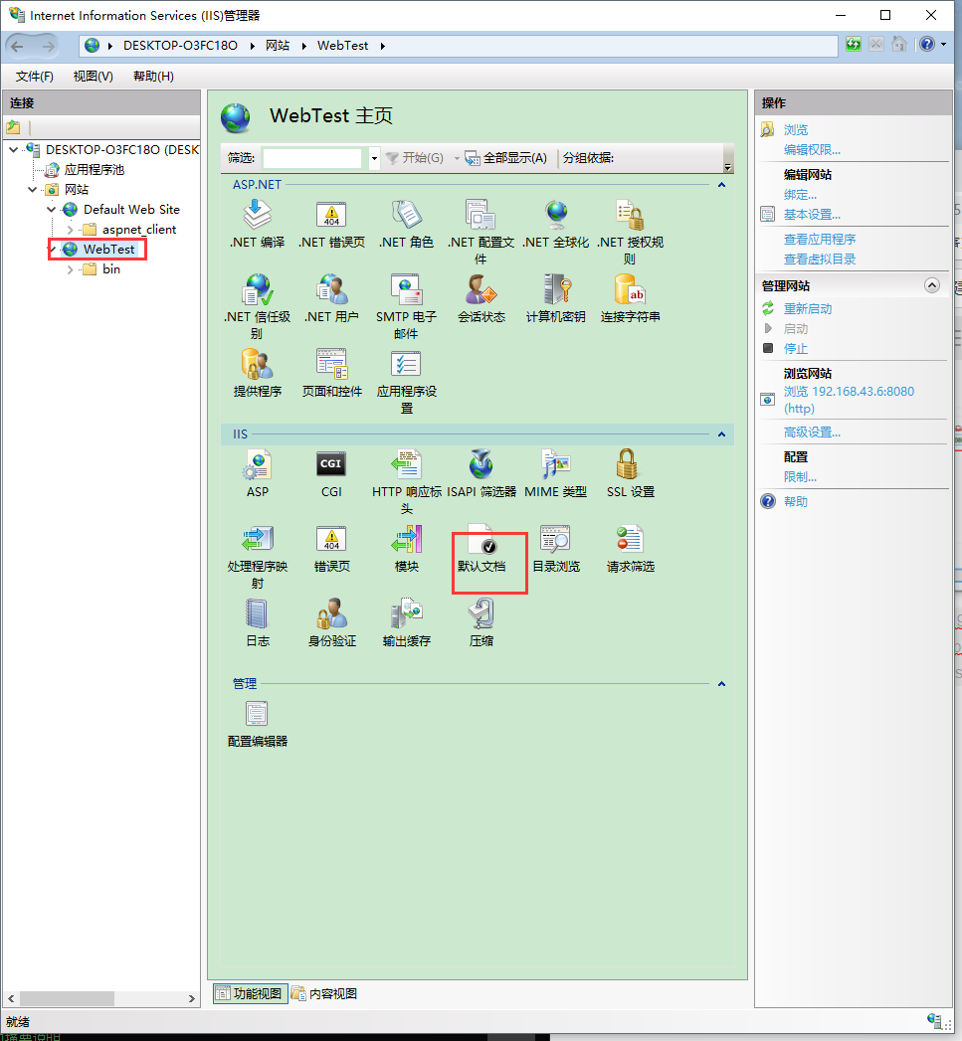
Task: Open the 模块 feature
Action: pyautogui.click(x=406, y=549)
